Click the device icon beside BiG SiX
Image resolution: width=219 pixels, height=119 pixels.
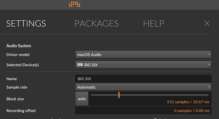coord(80,65)
